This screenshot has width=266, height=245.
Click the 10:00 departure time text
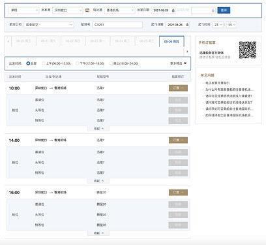(14, 88)
